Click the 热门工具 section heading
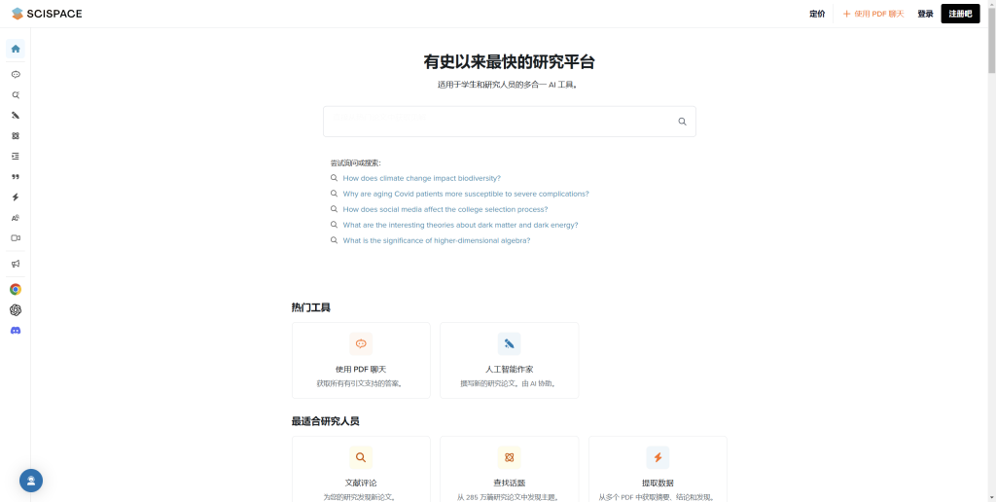996x502 pixels. [x=310, y=307]
